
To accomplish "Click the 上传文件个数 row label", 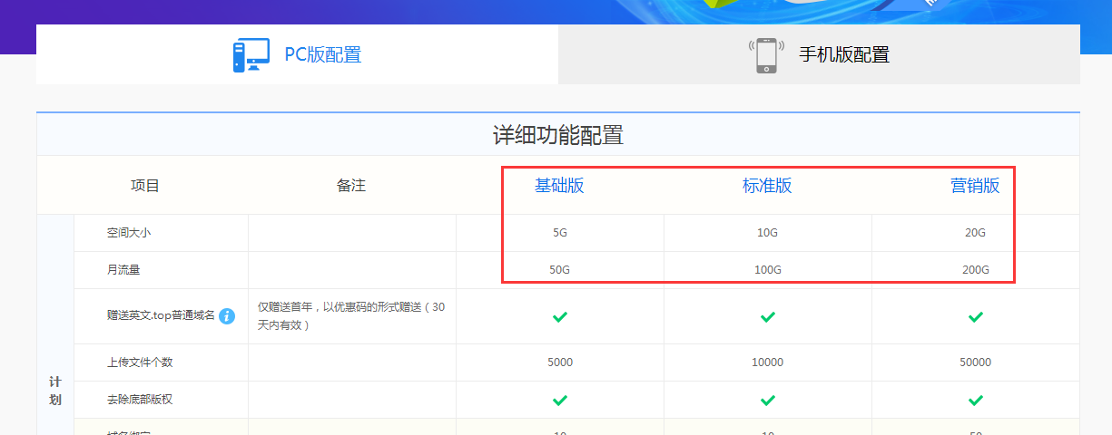I will click(140, 362).
